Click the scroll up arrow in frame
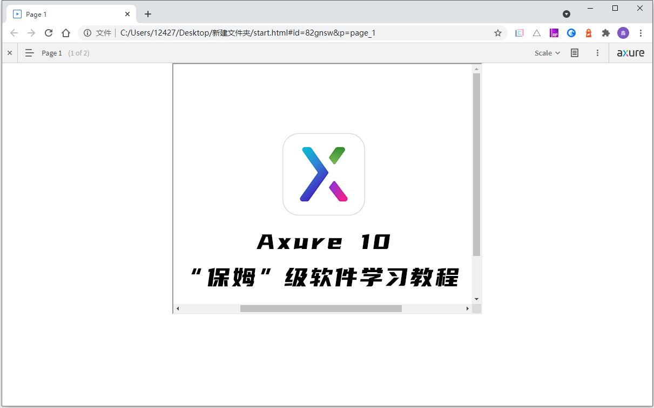 [476, 69]
